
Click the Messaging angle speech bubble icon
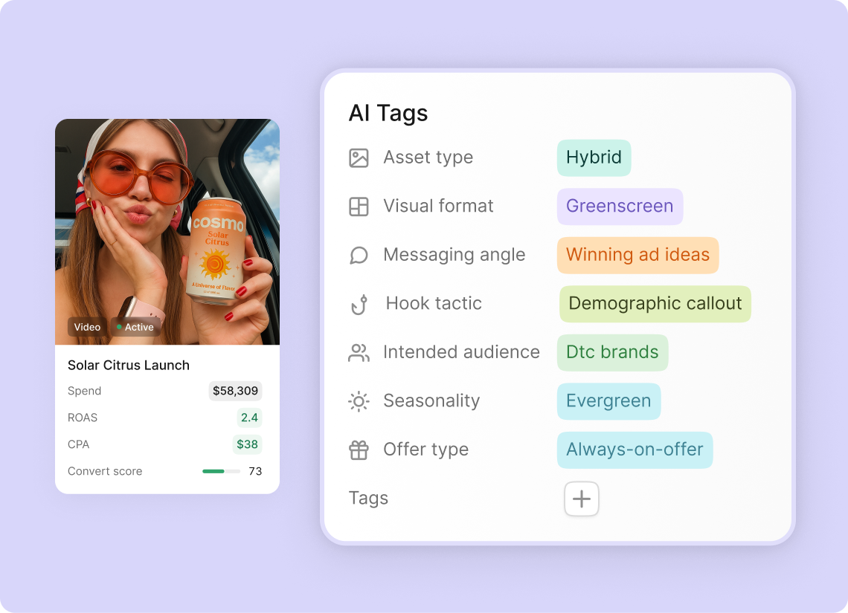point(359,255)
